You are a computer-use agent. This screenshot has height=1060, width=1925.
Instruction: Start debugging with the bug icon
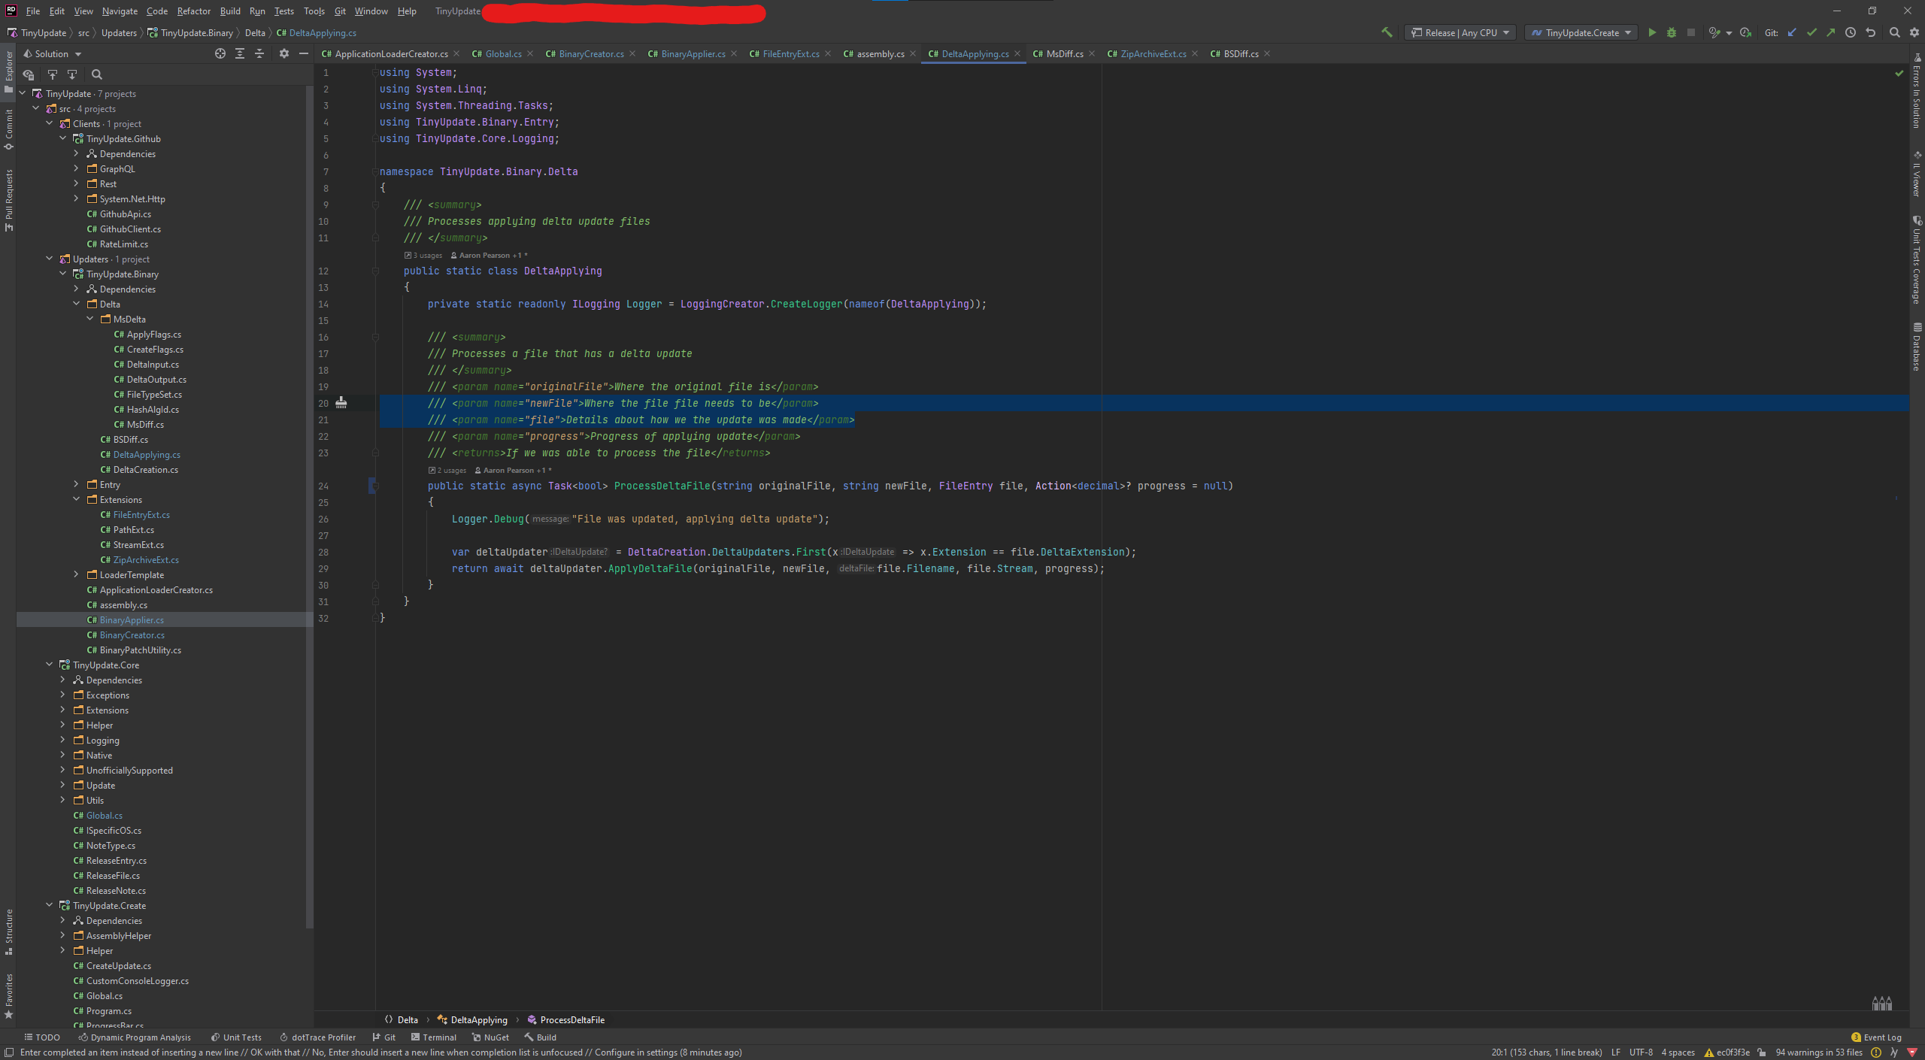(1671, 32)
